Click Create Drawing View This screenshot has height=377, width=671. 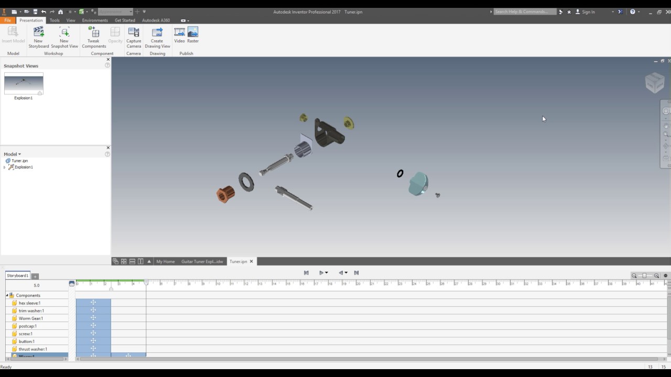pos(157,37)
